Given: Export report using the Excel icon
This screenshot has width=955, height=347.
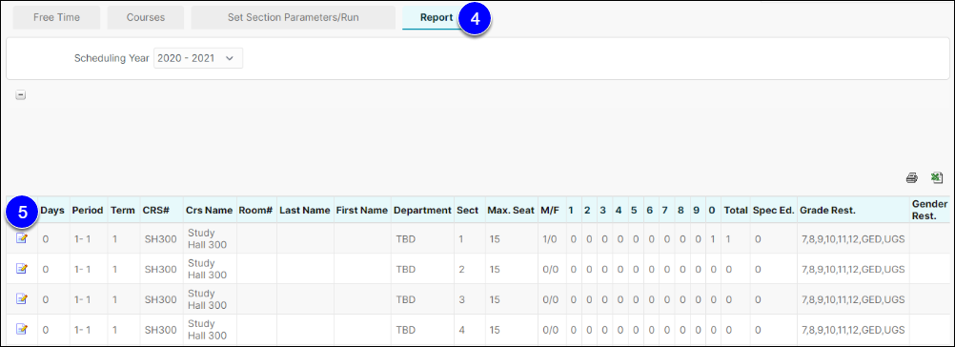Looking at the screenshot, I should (x=936, y=177).
